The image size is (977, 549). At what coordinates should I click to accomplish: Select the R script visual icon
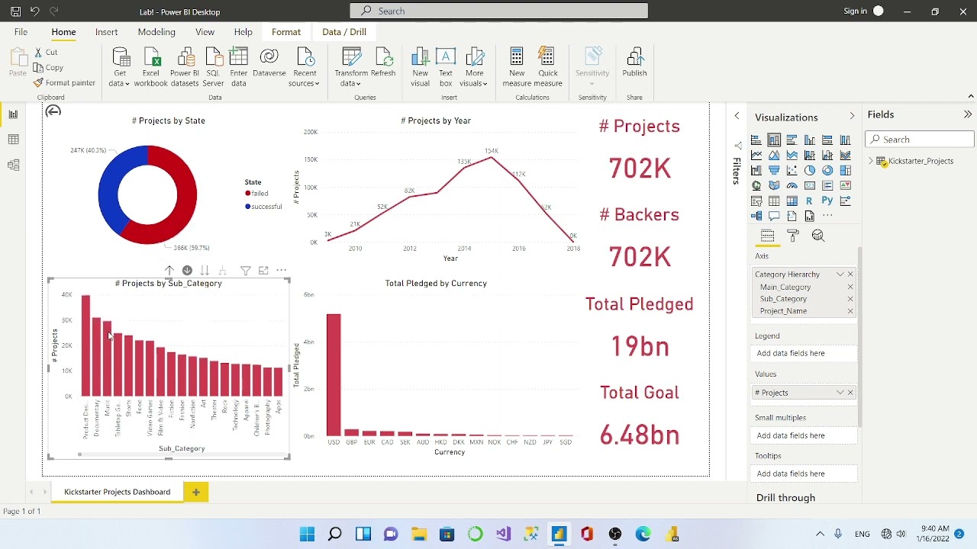click(810, 201)
